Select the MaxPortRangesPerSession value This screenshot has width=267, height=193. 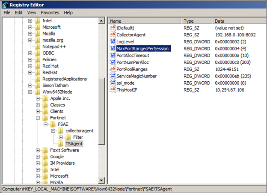pos(142,48)
